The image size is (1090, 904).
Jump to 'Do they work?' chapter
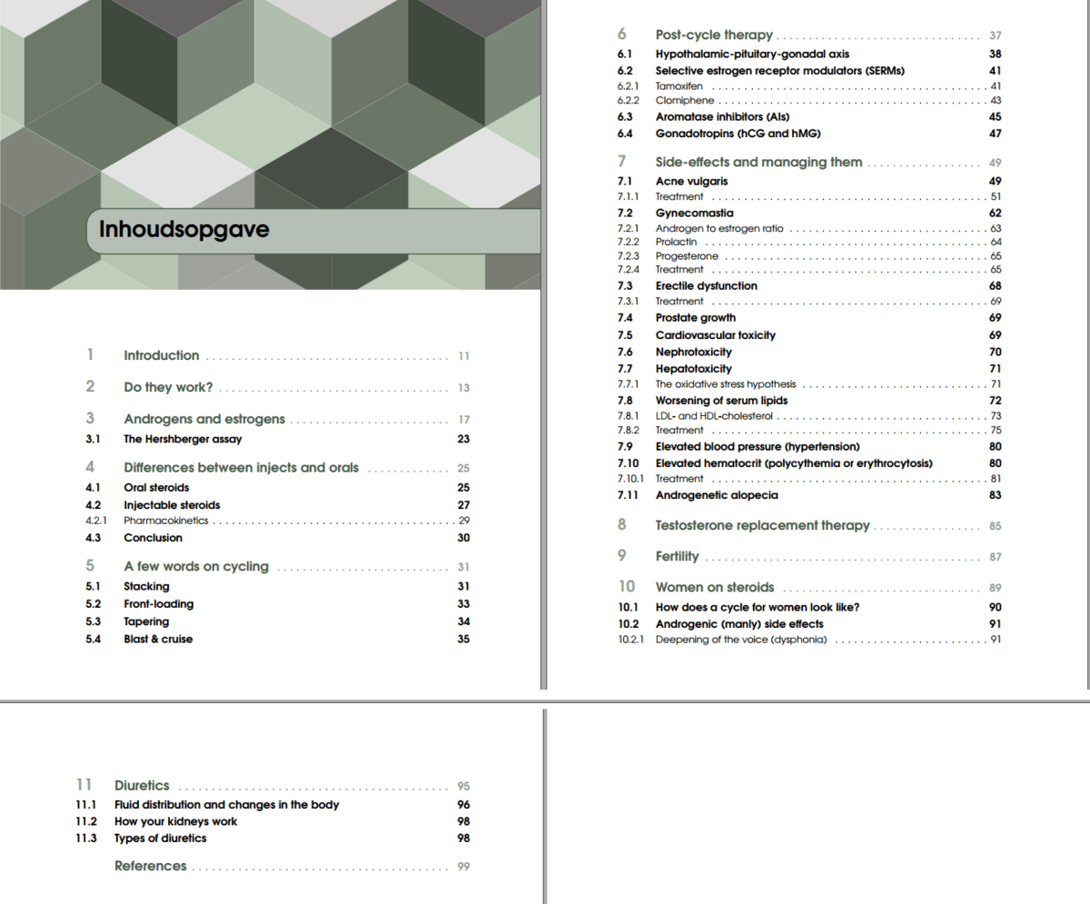click(x=168, y=387)
